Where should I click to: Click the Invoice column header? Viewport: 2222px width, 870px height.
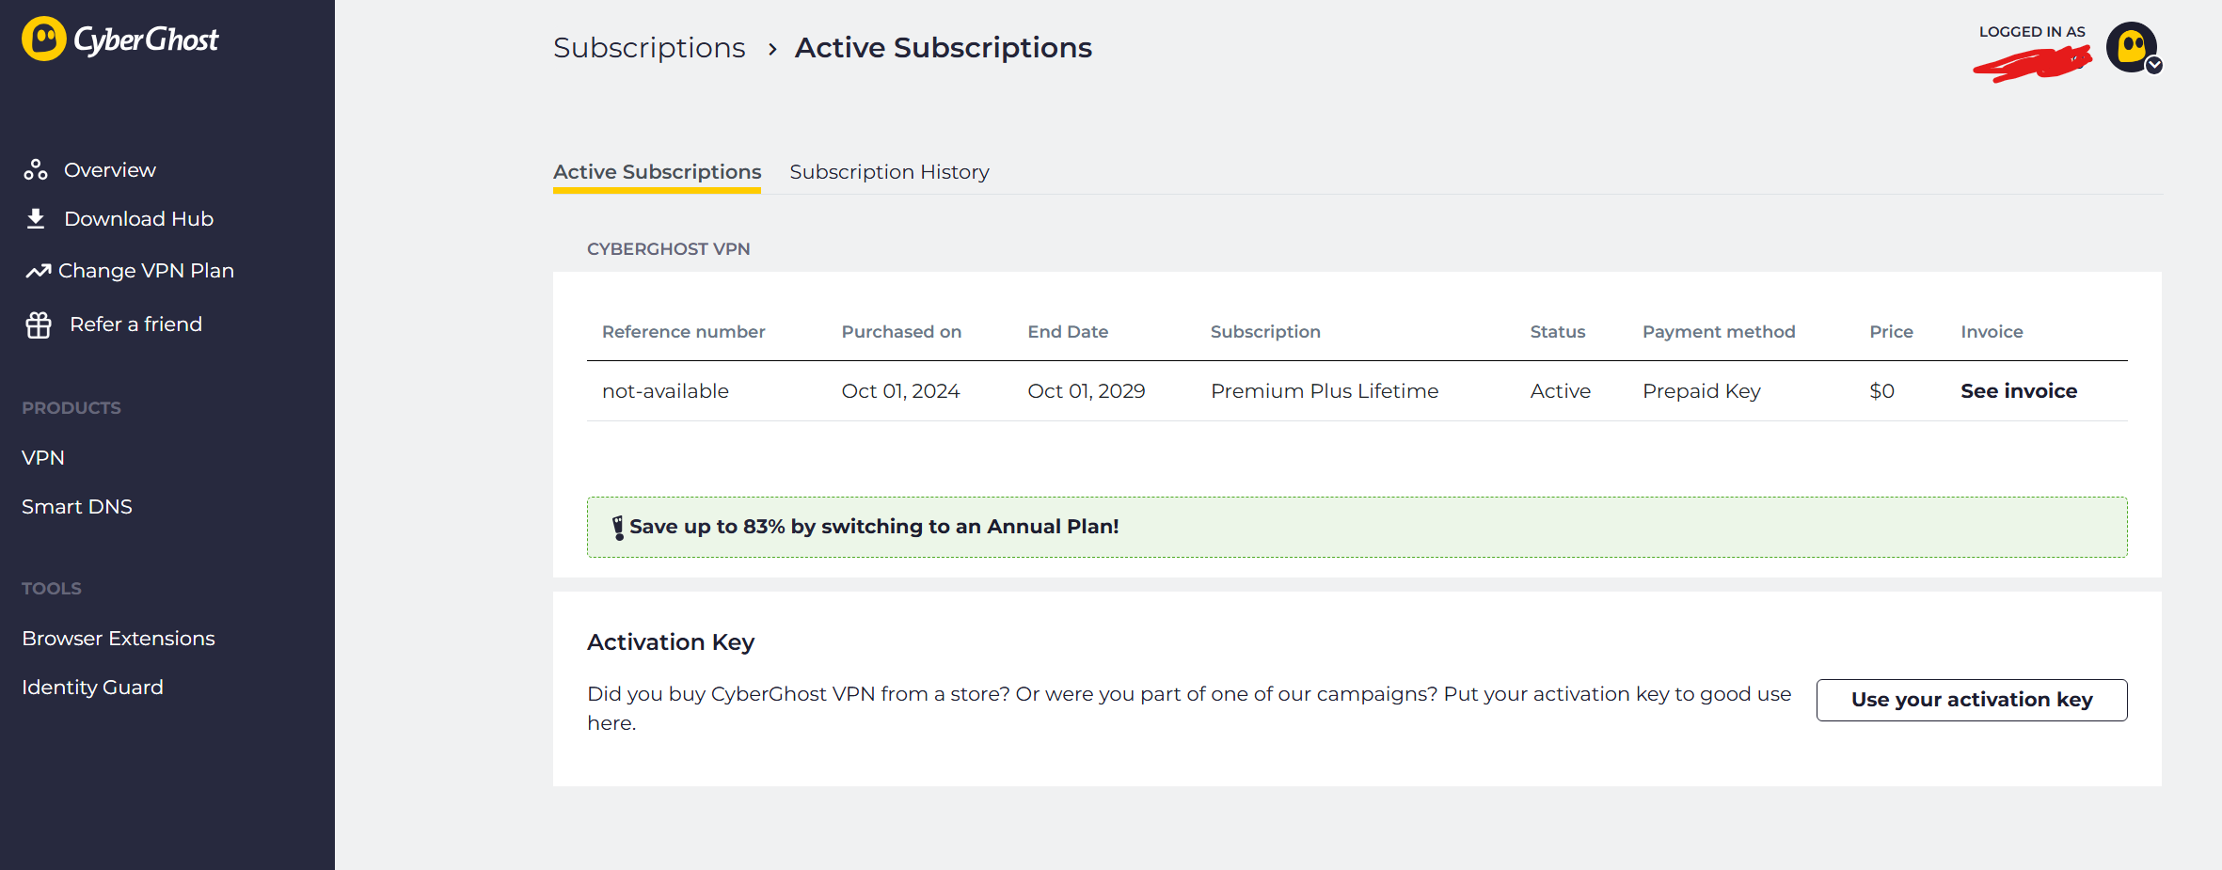coord(1992,332)
